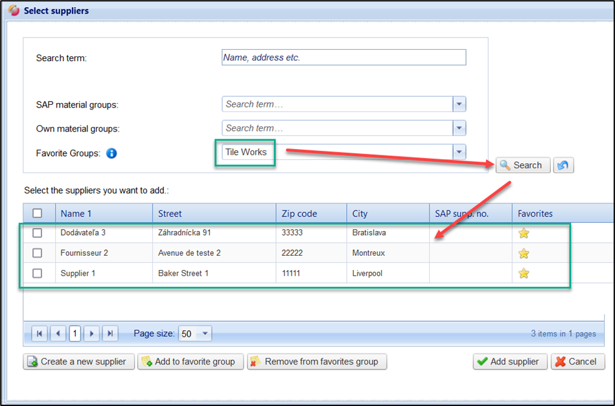Expand the SAP material groups dropdown
Viewport: 615px width, 406px height.
point(459,104)
